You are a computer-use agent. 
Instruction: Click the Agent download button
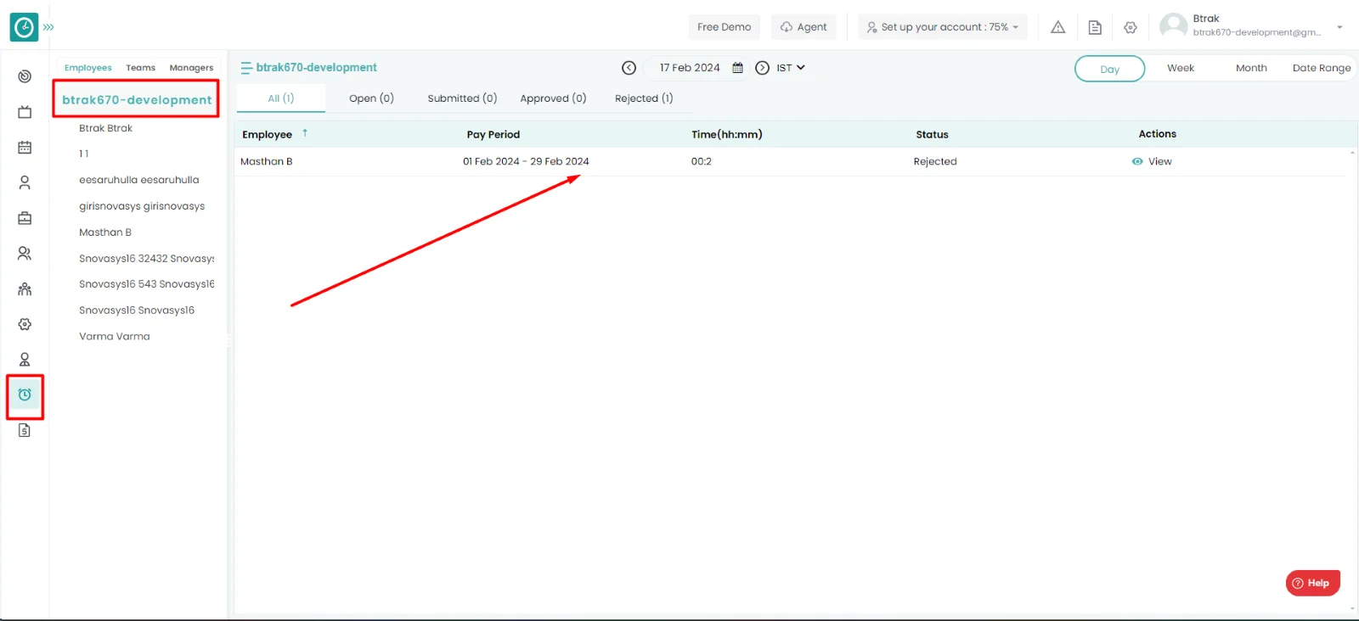coord(804,27)
